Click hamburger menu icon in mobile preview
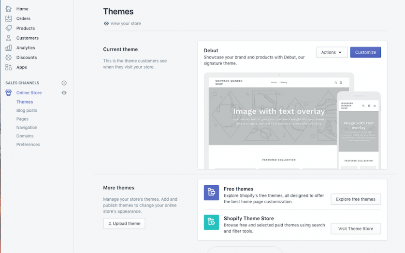Image resolution: width=405 pixels, height=253 pixels. [x=375, y=105]
